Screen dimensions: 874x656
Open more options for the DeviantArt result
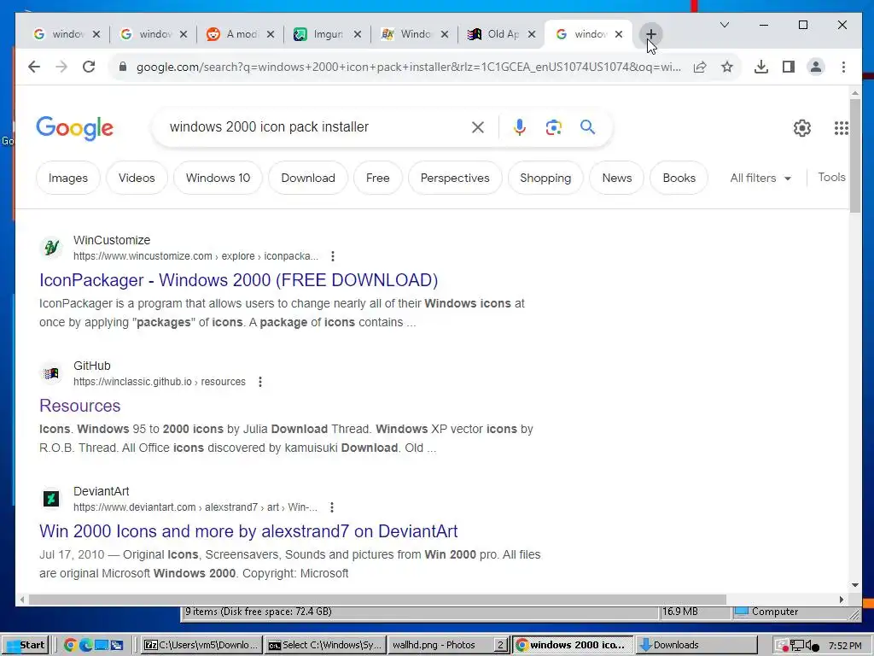click(x=332, y=507)
